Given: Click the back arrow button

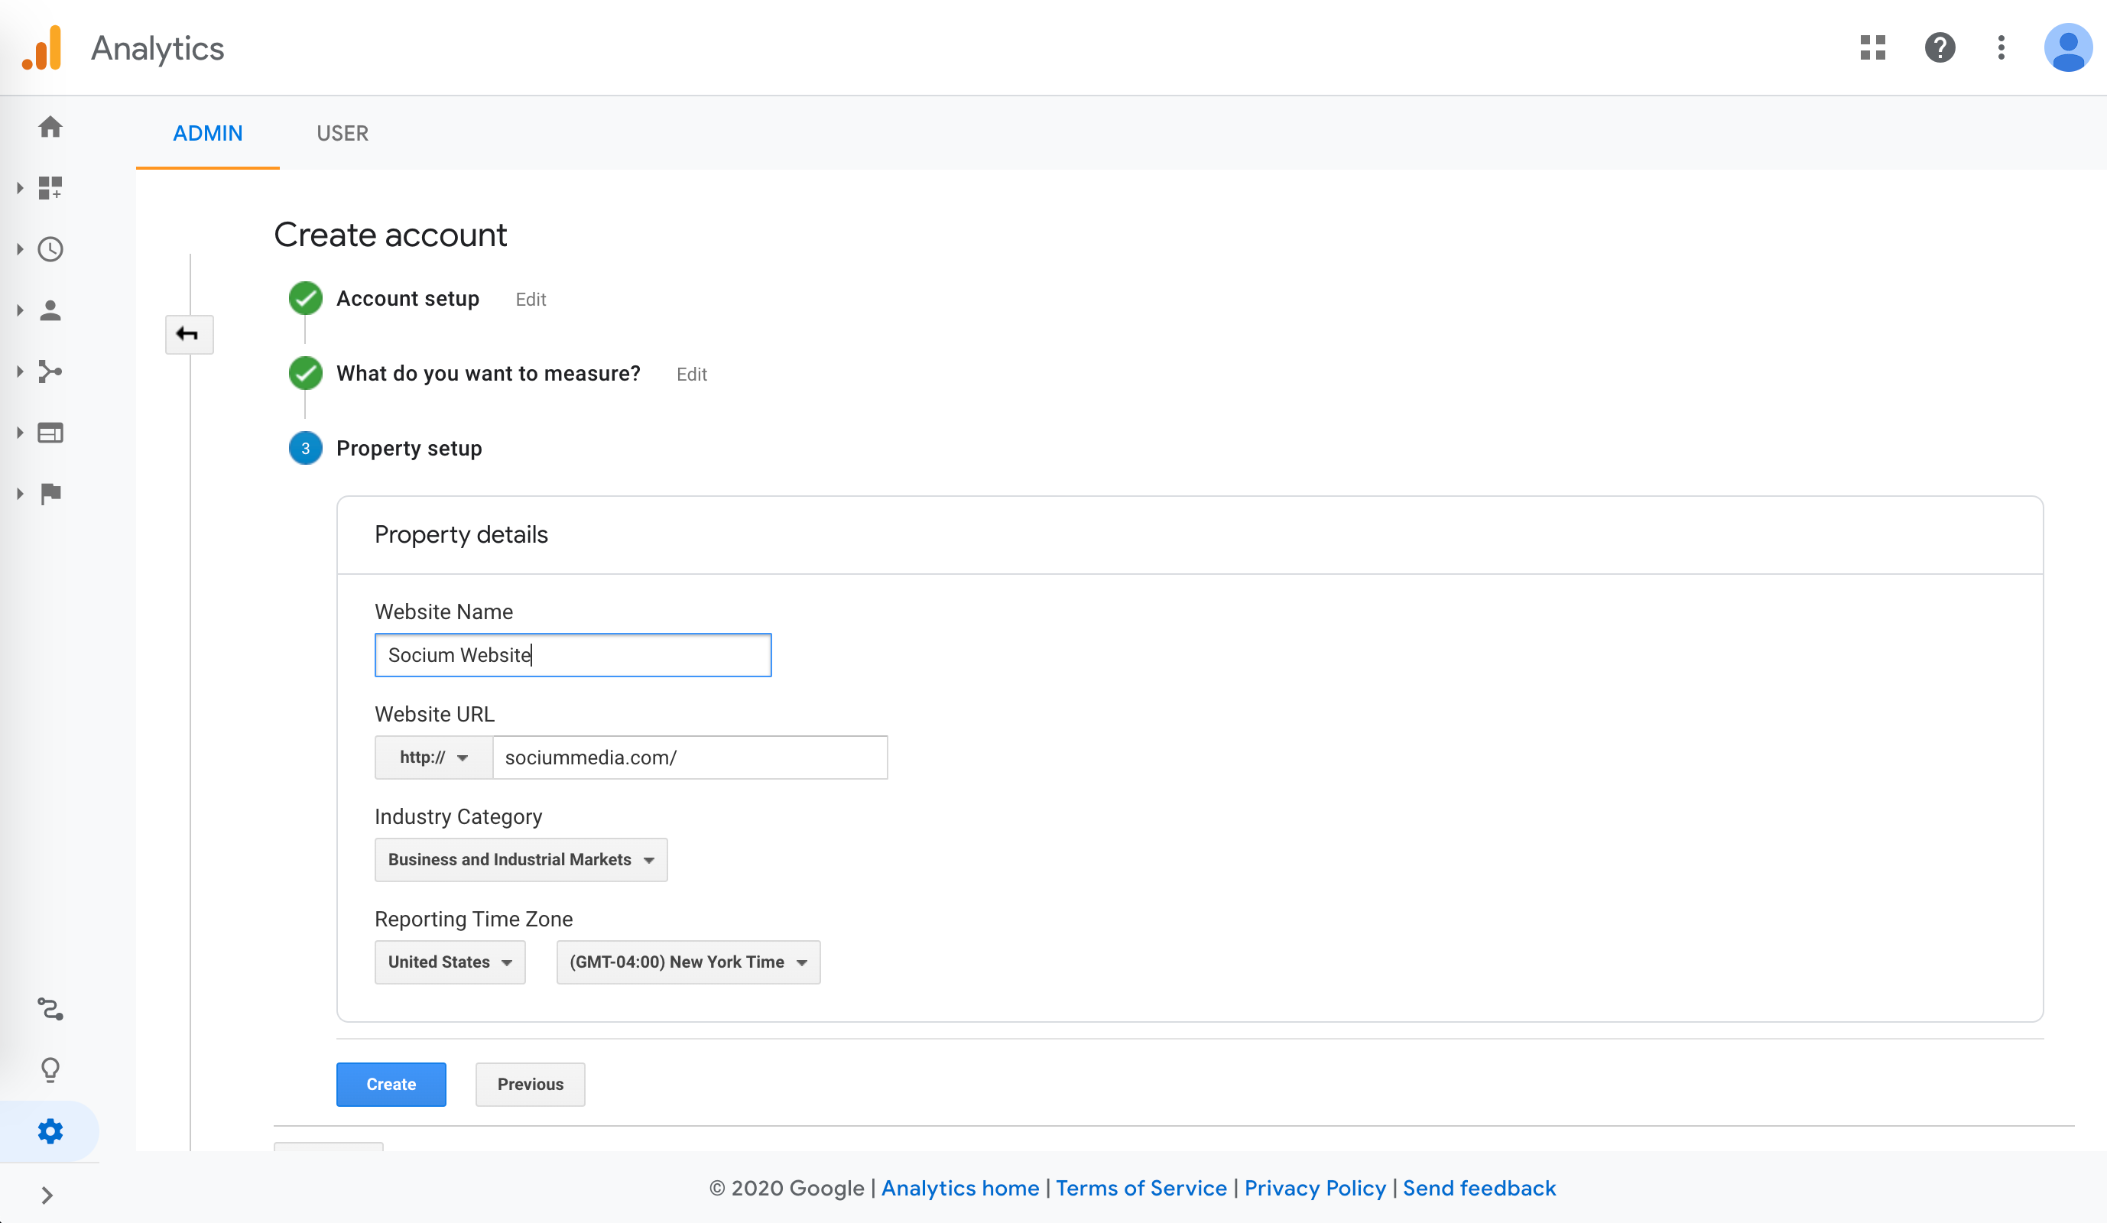Looking at the screenshot, I should [x=189, y=334].
